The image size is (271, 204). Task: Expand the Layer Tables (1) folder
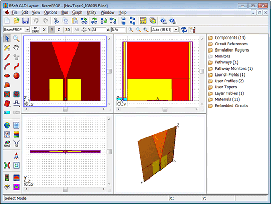[226, 93]
